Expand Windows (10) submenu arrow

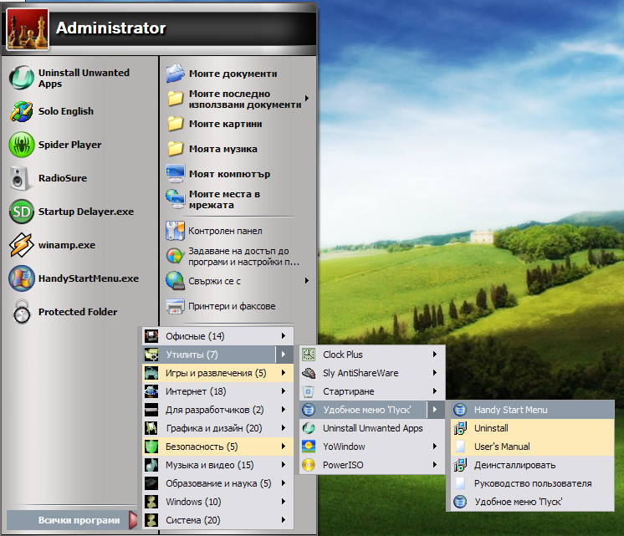[x=284, y=502]
